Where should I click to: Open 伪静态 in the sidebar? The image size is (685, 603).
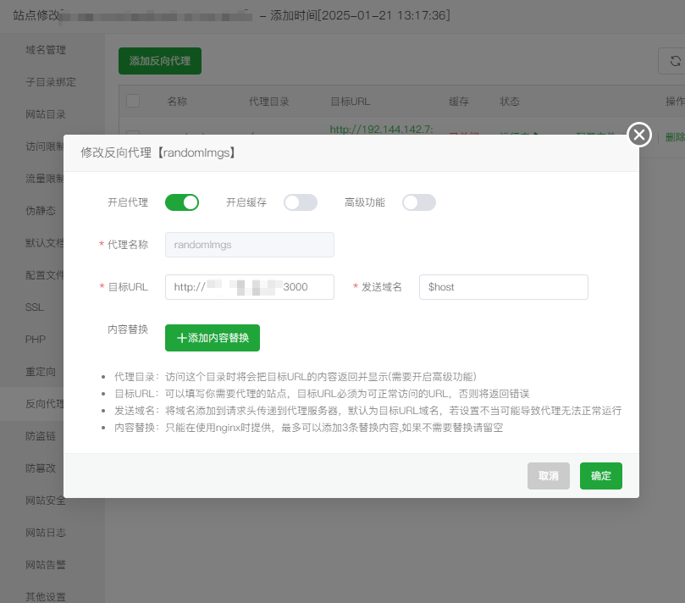41,211
